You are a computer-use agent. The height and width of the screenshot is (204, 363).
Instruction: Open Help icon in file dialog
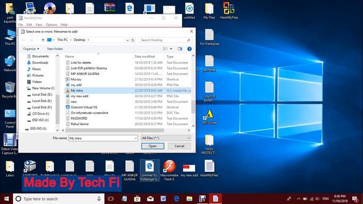[x=189, y=49]
